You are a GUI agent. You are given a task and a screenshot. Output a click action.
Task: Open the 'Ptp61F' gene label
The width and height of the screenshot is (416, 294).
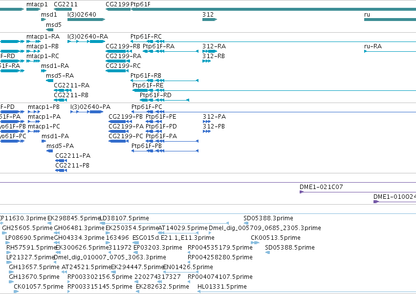[x=140, y=4]
